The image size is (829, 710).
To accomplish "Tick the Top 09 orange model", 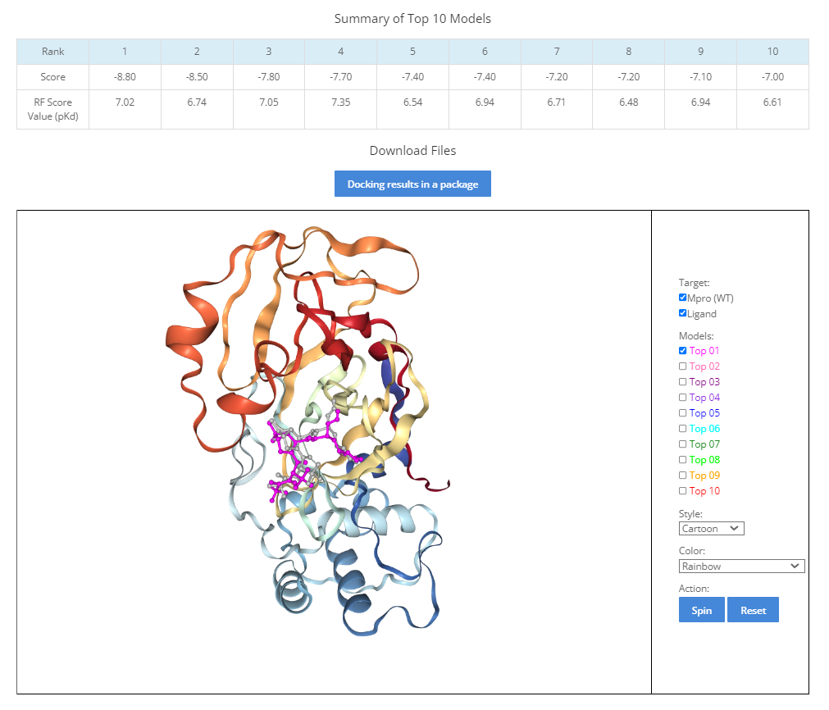I will [683, 476].
